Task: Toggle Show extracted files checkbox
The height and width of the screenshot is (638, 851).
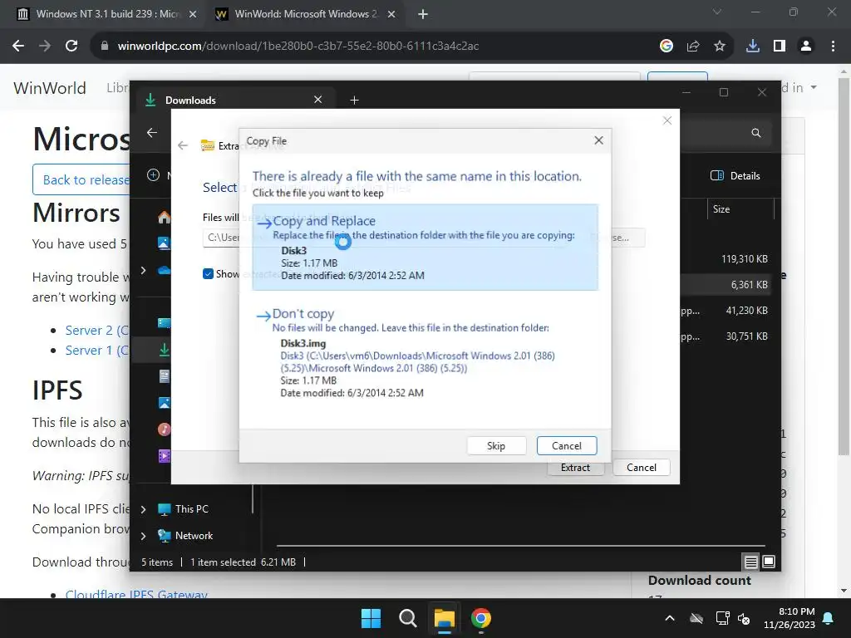Action: 208,274
